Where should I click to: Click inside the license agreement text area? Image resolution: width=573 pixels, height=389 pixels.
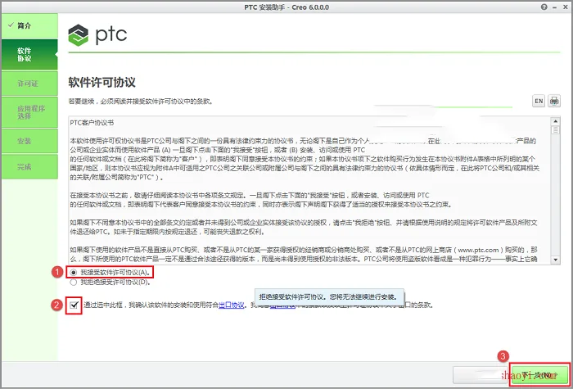[x=310, y=190]
